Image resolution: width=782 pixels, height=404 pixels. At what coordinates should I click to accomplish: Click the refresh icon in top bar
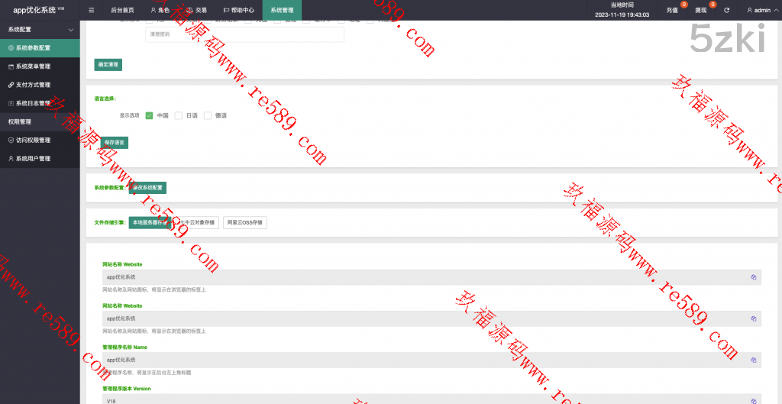click(x=726, y=11)
